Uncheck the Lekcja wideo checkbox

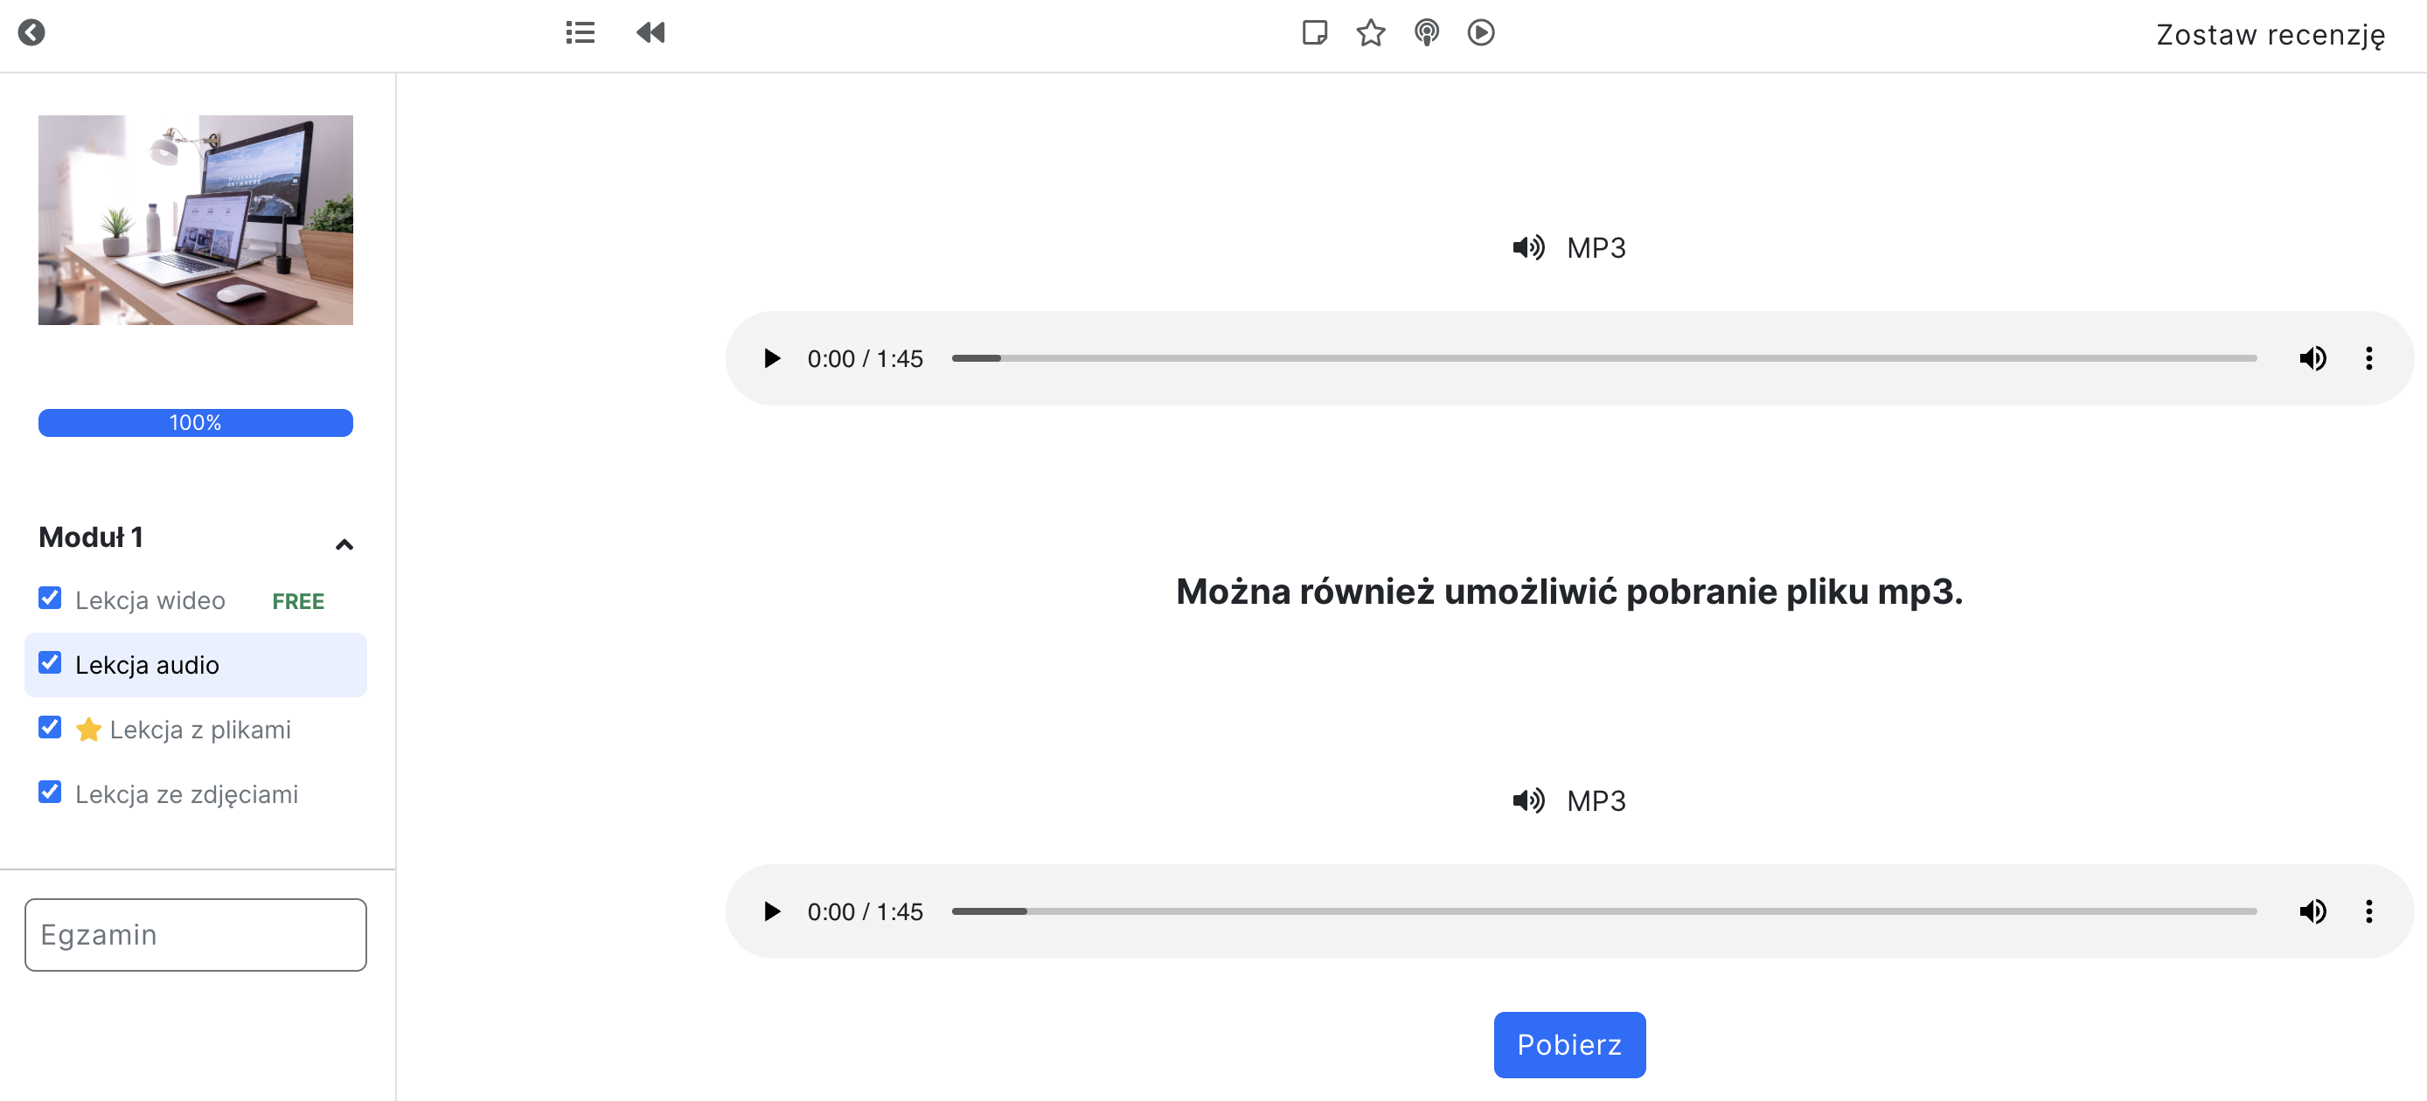pos(50,599)
